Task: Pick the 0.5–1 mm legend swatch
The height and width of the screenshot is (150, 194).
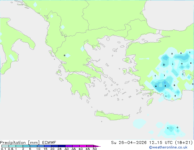Action: [x=12, y=146]
